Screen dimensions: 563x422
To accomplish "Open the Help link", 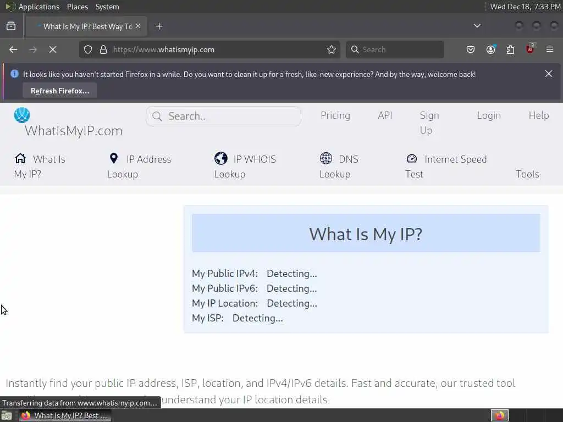I will [539, 115].
